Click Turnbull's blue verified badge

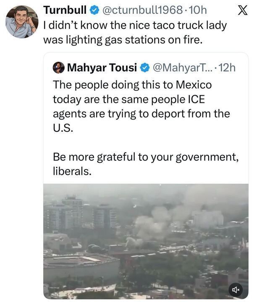[95, 10]
